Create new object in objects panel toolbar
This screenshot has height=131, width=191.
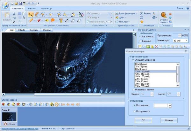140,46
